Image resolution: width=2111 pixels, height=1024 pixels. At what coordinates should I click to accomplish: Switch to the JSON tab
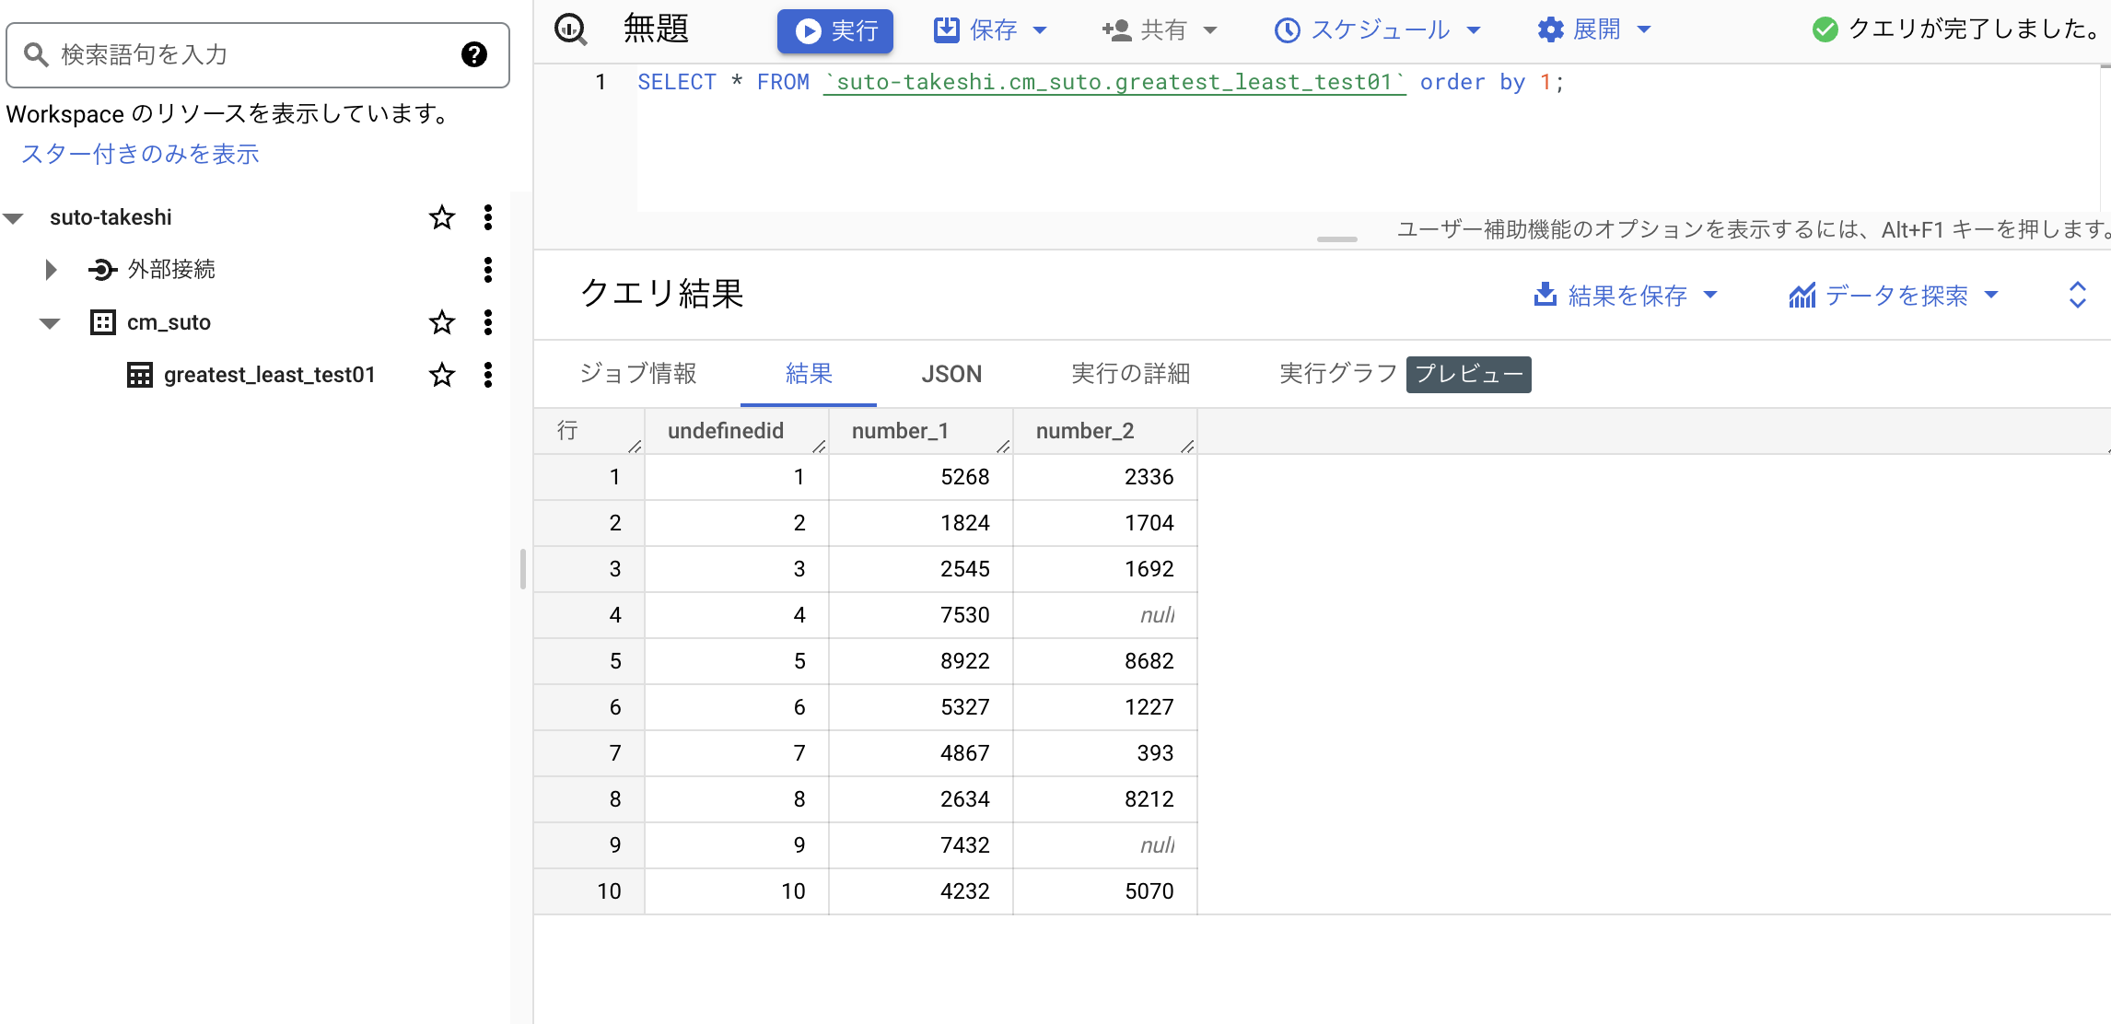tap(951, 374)
